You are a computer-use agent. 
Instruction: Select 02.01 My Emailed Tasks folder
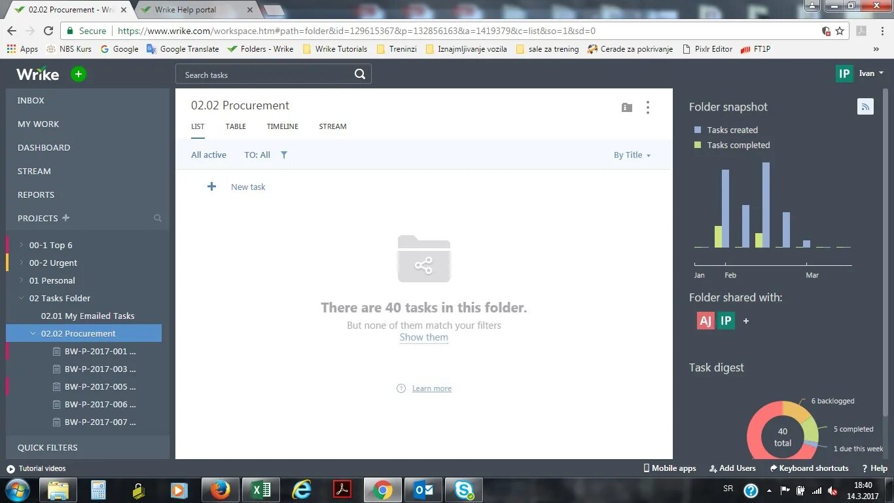coord(88,316)
